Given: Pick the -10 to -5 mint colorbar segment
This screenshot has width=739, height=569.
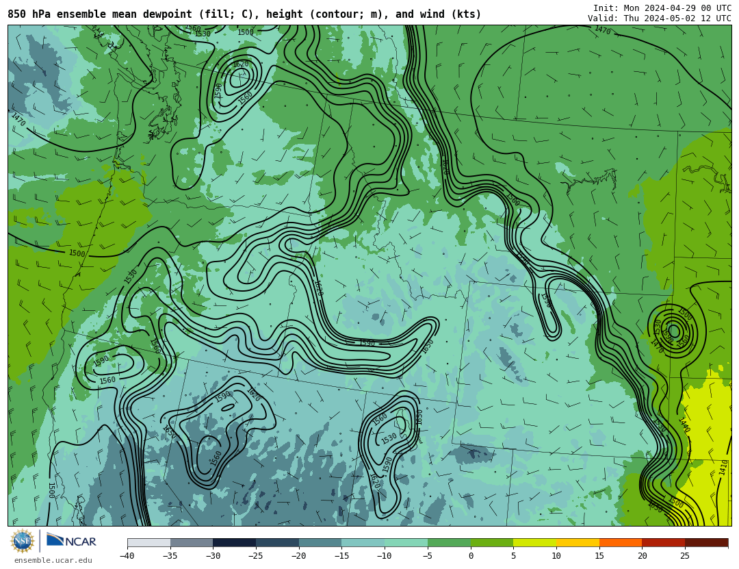Looking at the screenshot, I should [x=406, y=542].
